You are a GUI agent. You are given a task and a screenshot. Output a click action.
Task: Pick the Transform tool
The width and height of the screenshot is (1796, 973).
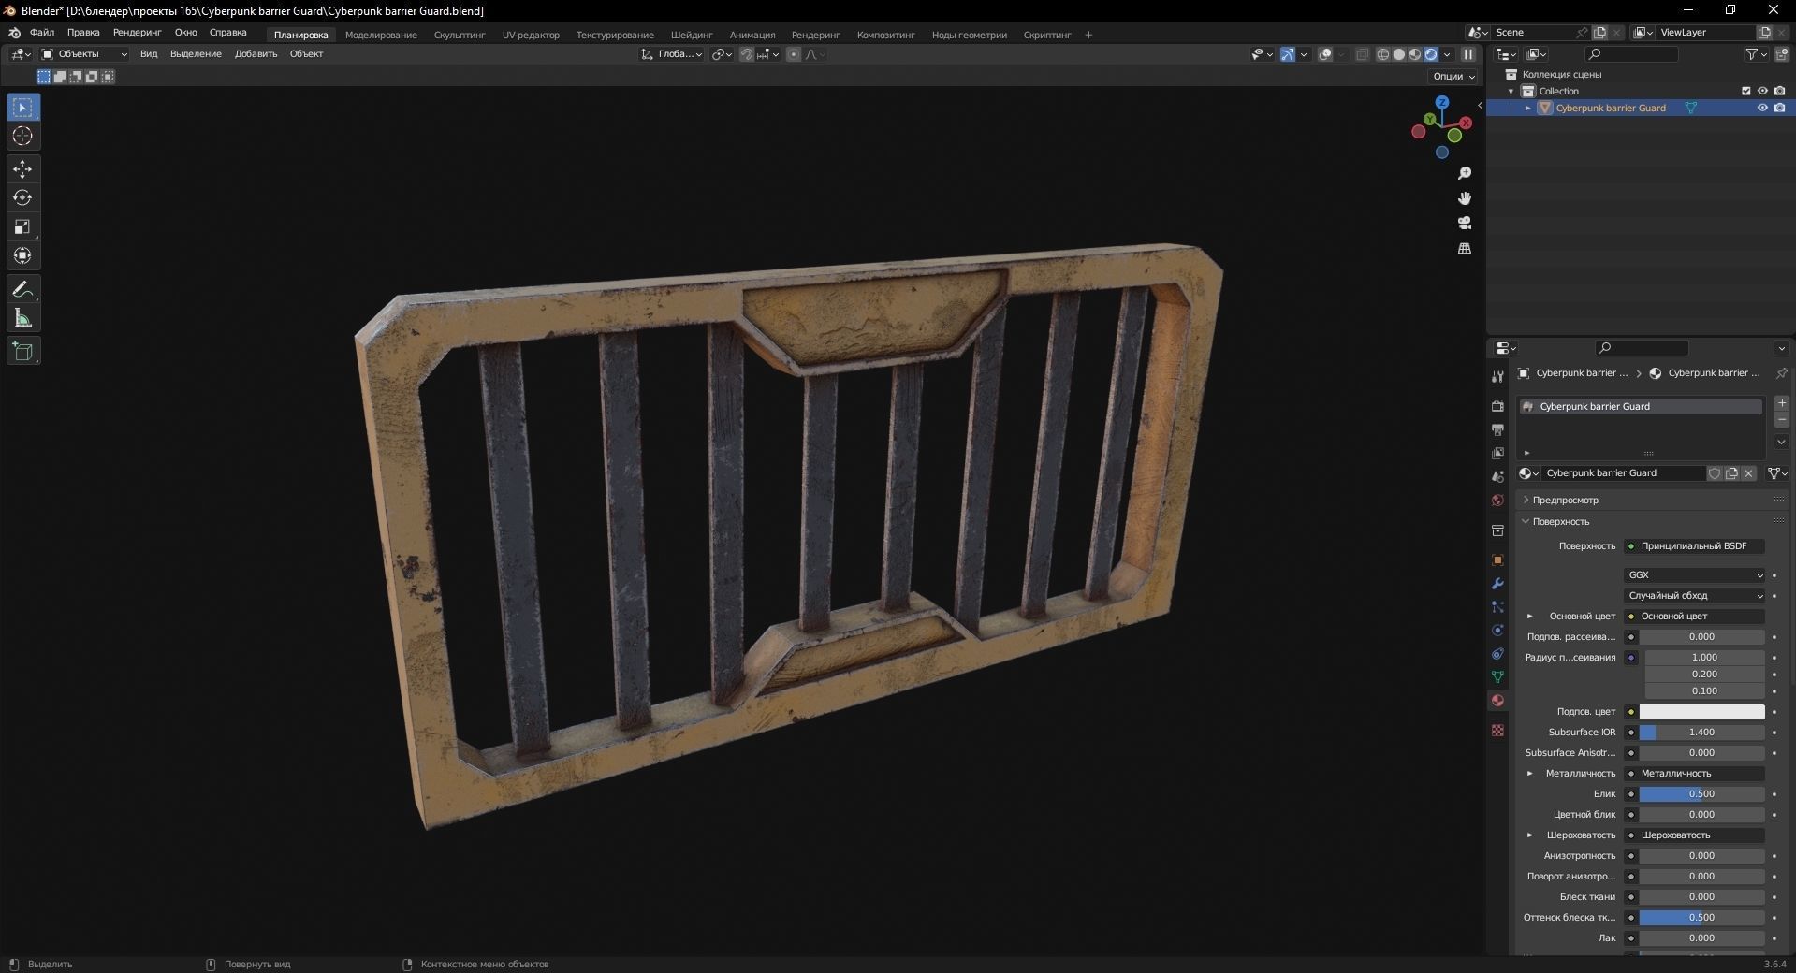23,256
